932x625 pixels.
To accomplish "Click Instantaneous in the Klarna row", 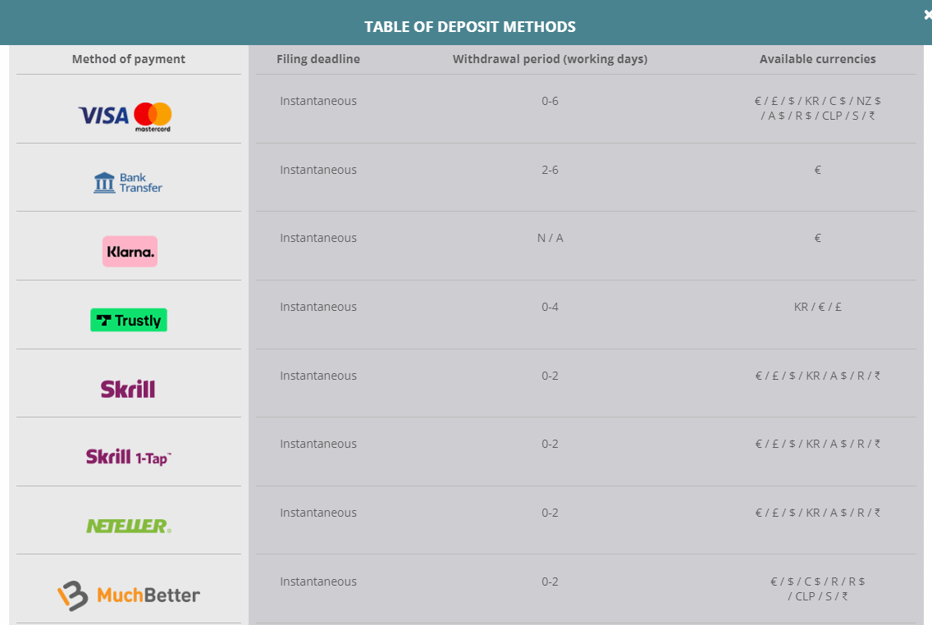I will pos(318,238).
